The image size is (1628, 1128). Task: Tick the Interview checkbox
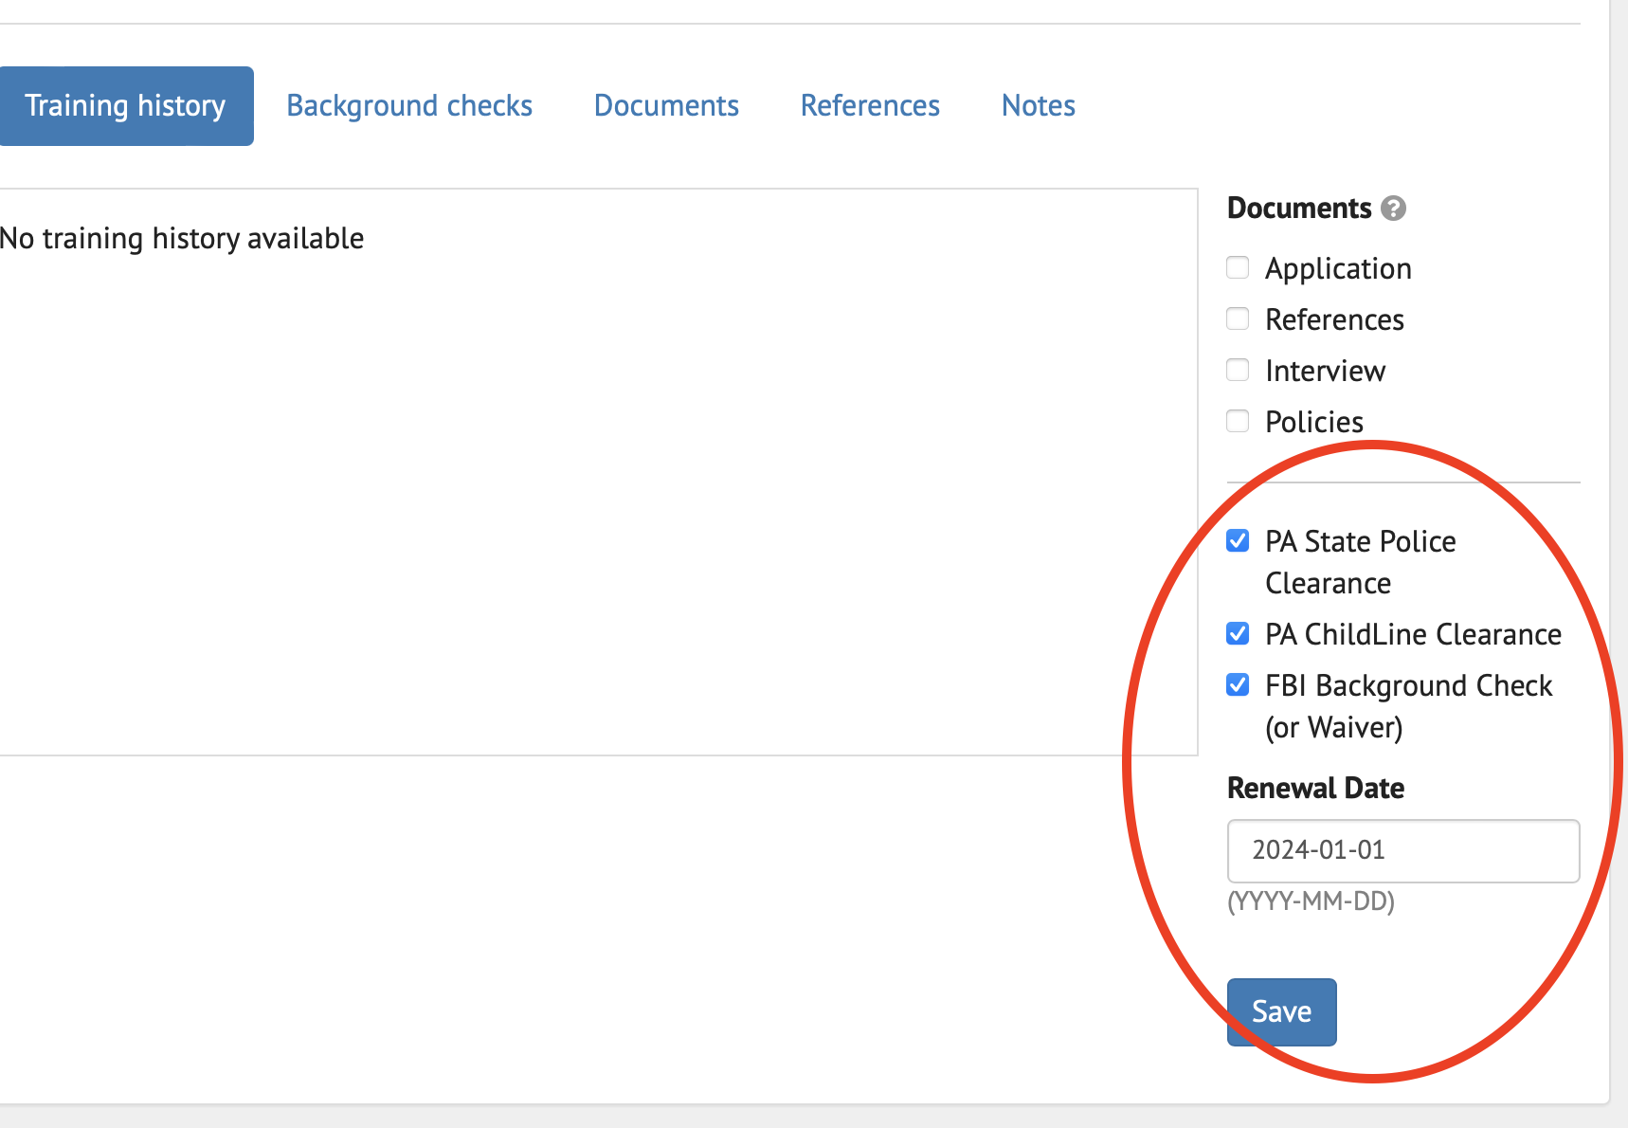[1238, 370]
